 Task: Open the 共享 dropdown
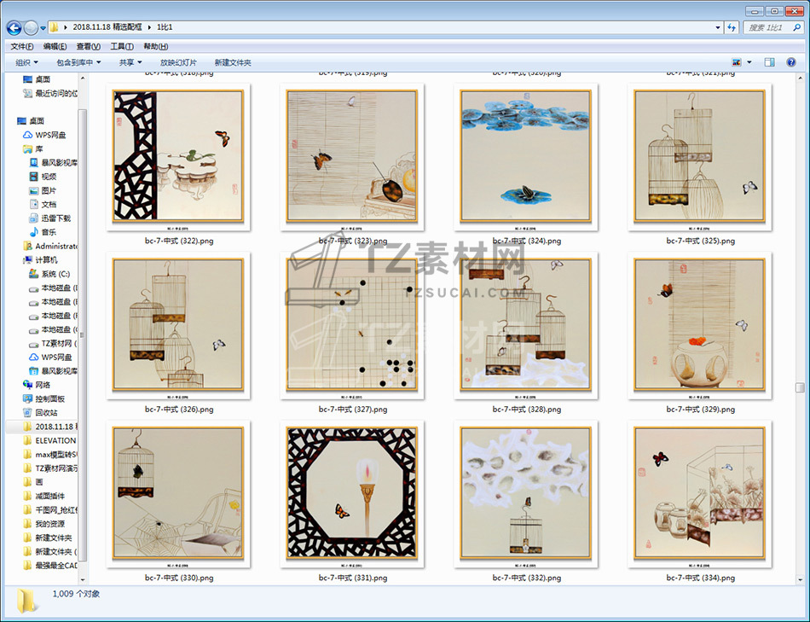click(x=130, y=62)
